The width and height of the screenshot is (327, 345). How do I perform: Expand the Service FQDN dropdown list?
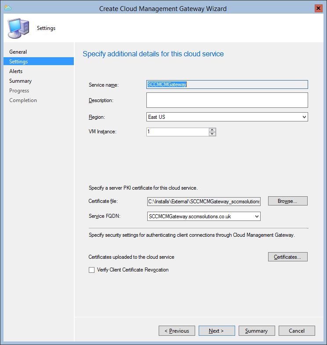[257, 217]
